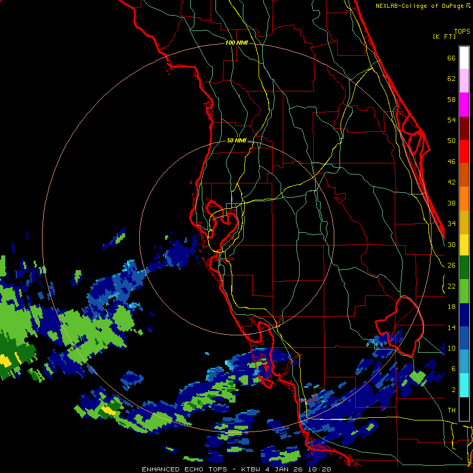Select the black TH legend band
The height and width of the screenshot is (473, 473).
pyautogui.click(x=464, y=409)
